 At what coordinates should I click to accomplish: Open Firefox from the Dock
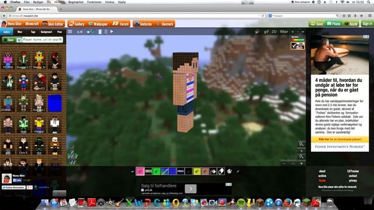[x=288, y=202]
